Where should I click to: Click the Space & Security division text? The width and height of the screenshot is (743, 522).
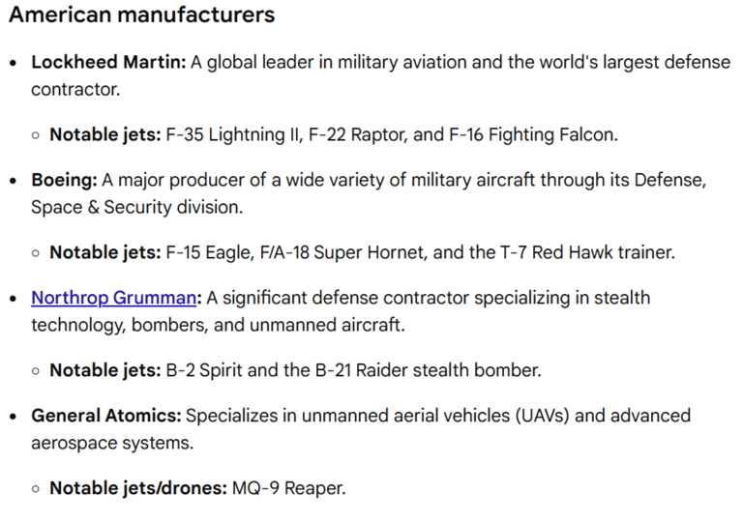point(137,207)
